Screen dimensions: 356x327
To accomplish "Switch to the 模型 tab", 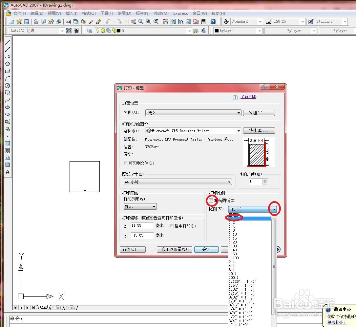I will coord(44,307).
